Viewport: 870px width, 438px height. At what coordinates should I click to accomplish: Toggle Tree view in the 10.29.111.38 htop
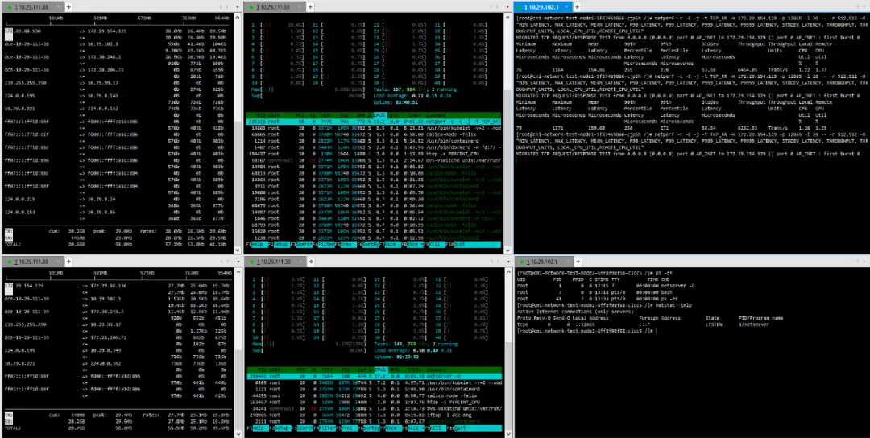(x=348, y=245)
